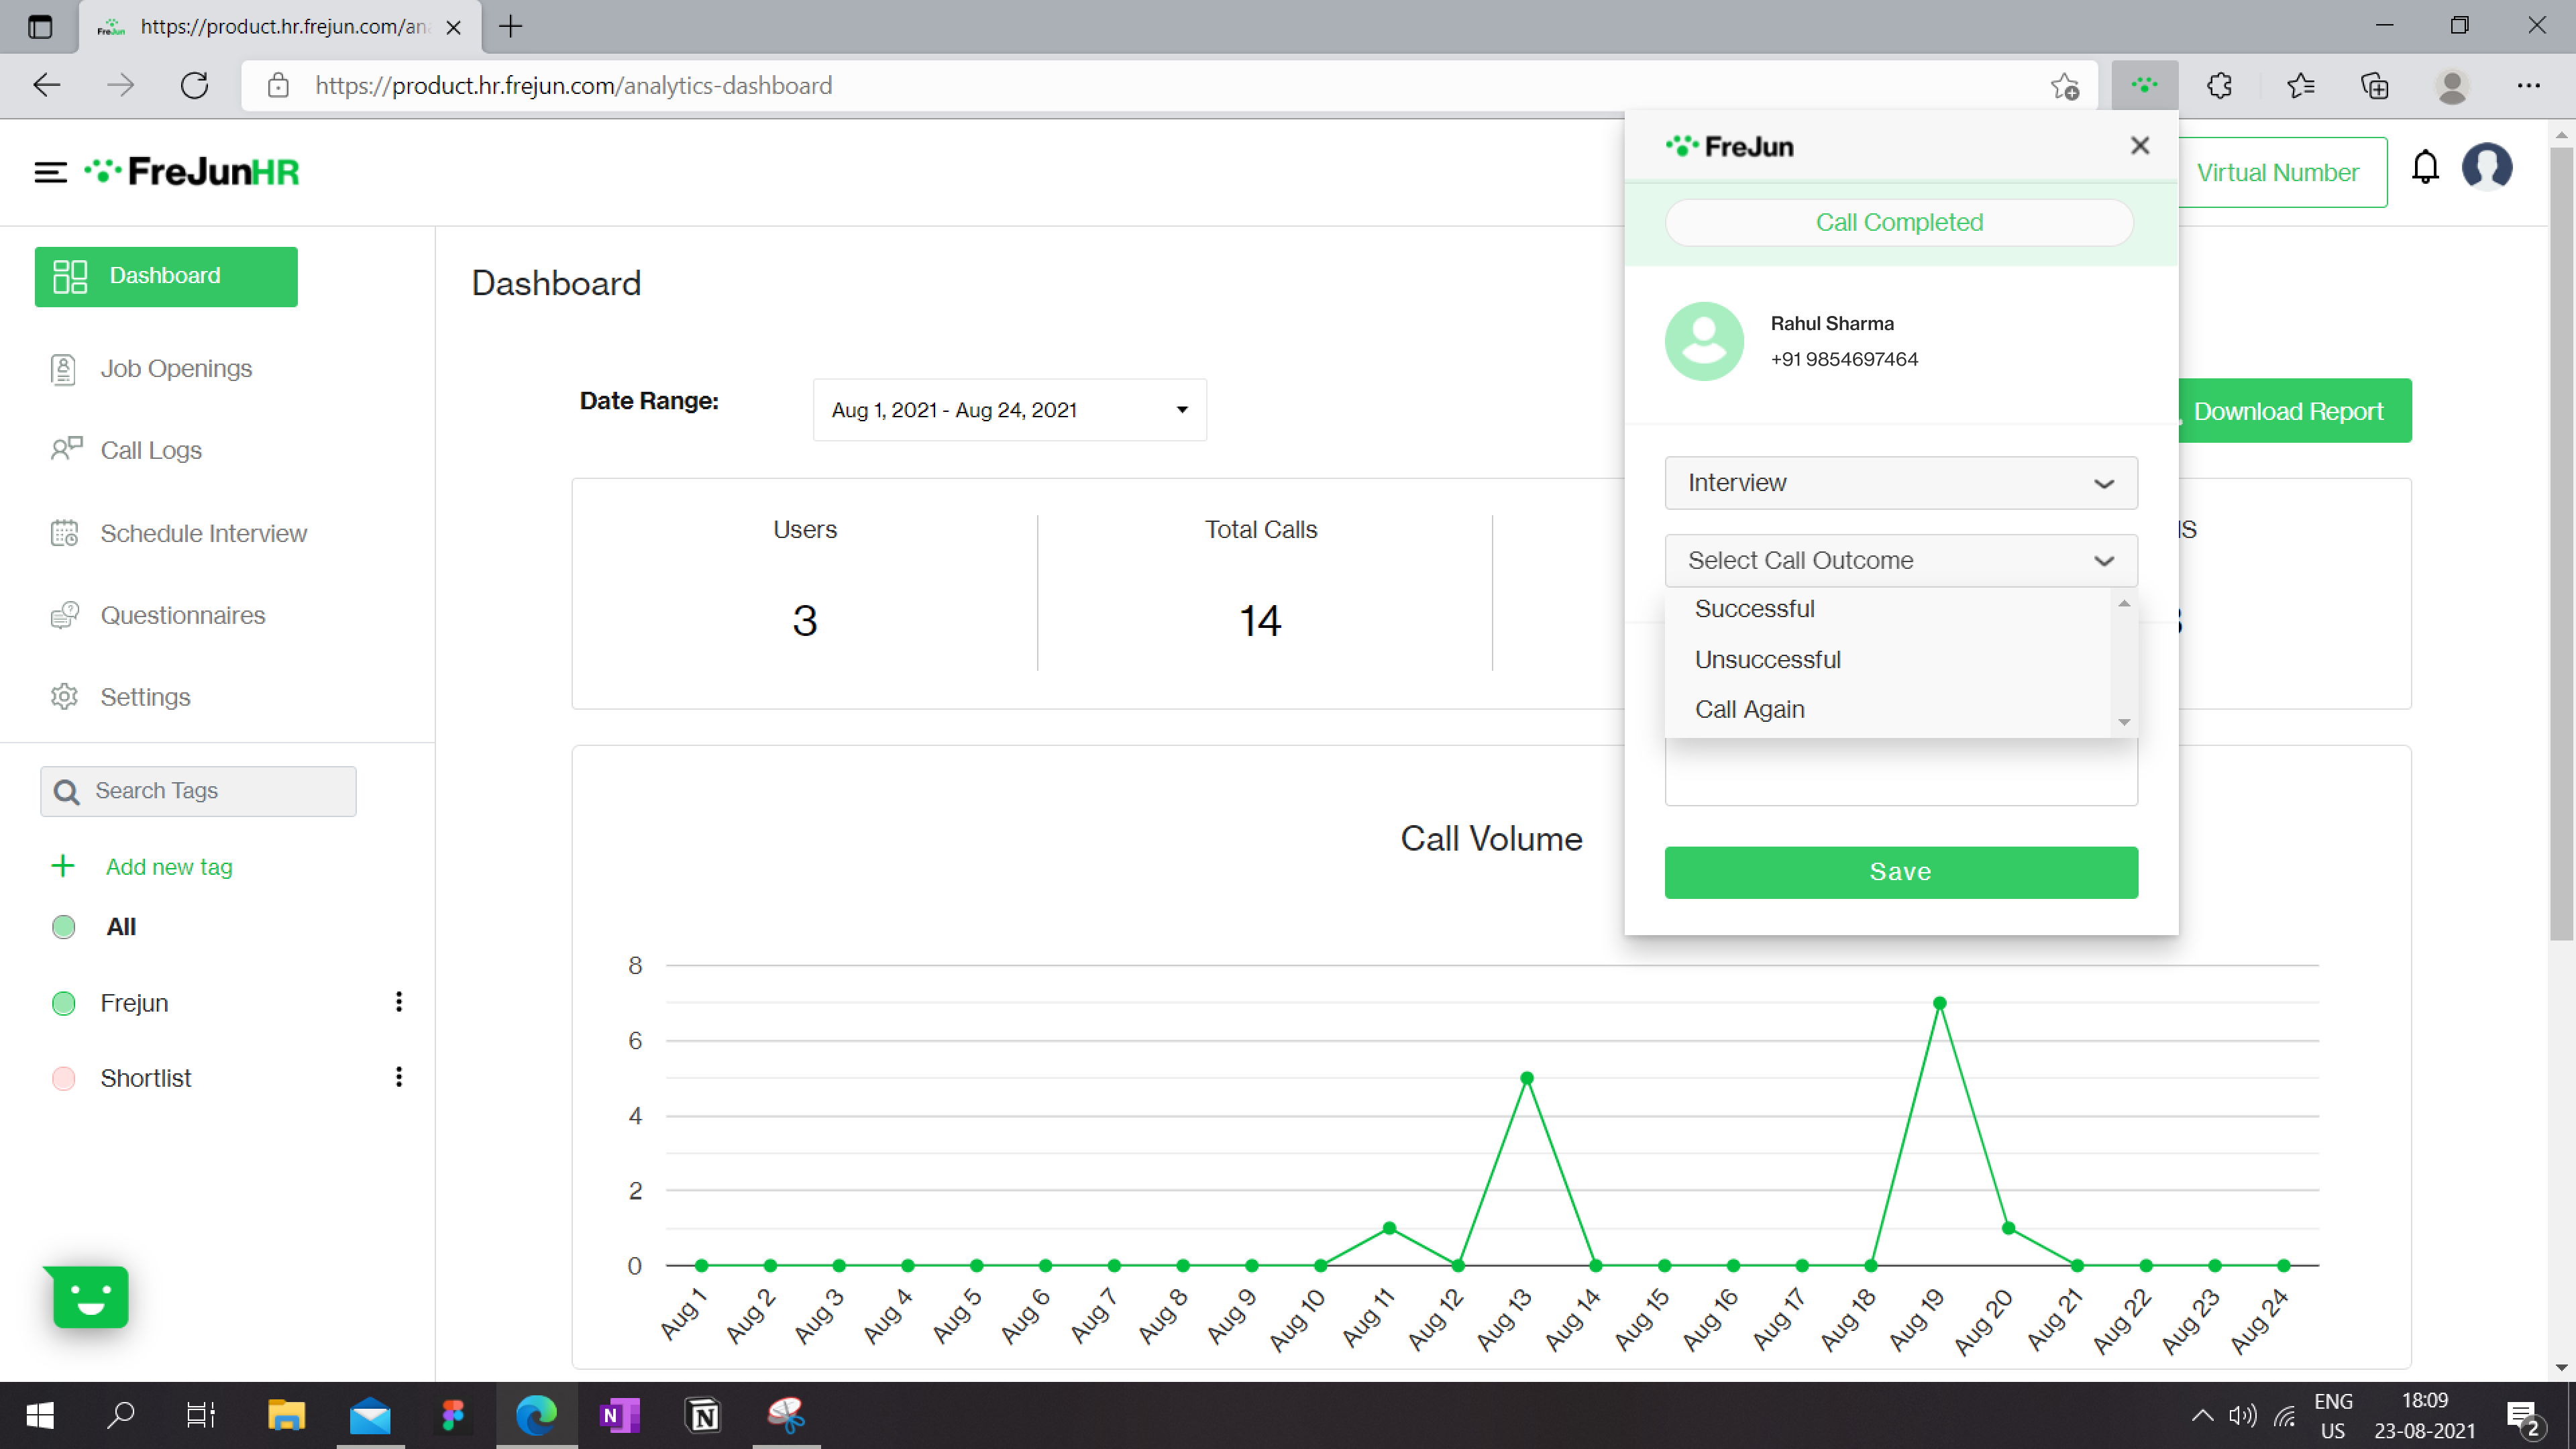Collapse the Select Call Outcome dropdown
This screenshot has height=1449, width=2576.
pyautogui.click(x=1900, y=561)
